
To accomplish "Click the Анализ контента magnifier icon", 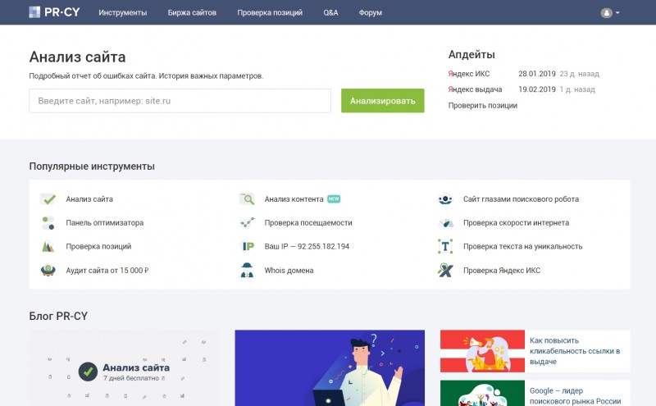I will (247, 199).
